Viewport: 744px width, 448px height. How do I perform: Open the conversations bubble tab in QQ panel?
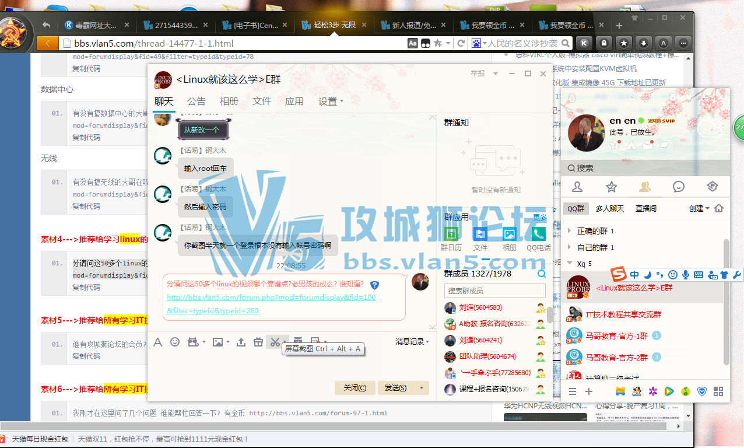pos(679,187)
